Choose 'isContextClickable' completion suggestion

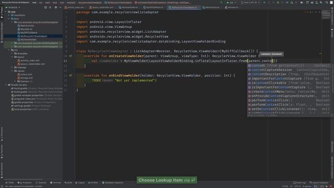[289, 83]
